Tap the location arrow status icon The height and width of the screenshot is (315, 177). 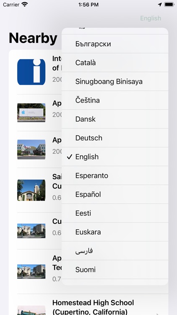point(160,5)
